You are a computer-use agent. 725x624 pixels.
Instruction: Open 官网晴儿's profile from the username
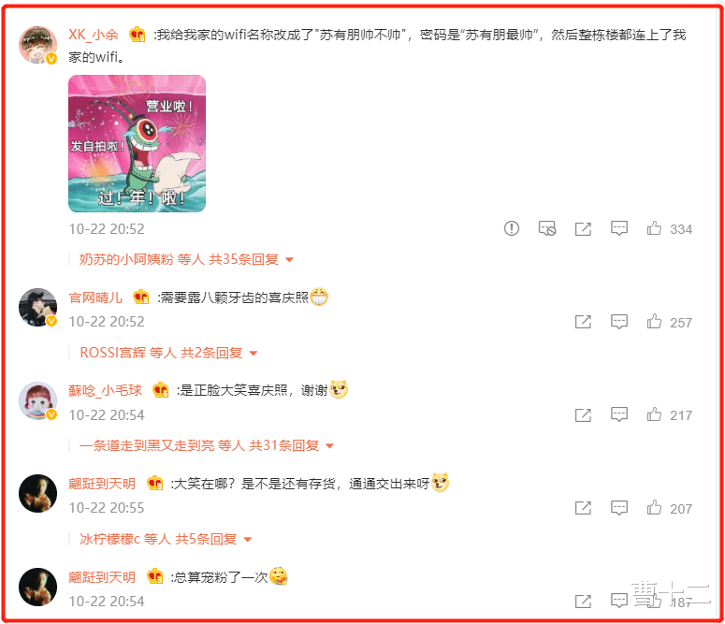[x=95, y=297]
